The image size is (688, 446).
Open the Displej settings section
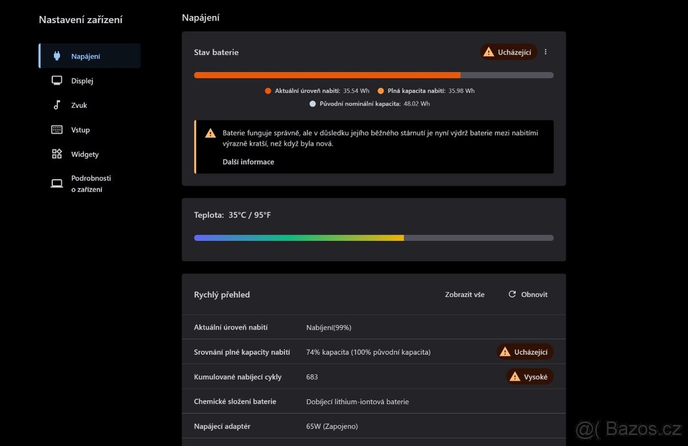point(82,81)
